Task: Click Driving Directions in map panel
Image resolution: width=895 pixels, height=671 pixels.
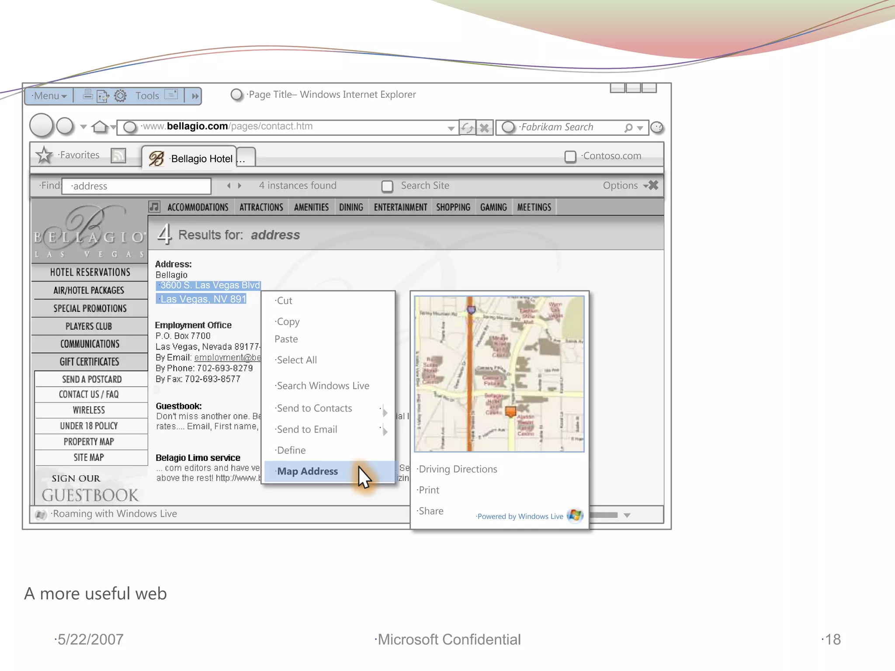Action: 458,469
